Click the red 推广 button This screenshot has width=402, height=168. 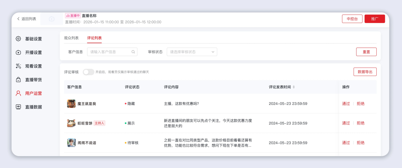[x=374, y=19]
